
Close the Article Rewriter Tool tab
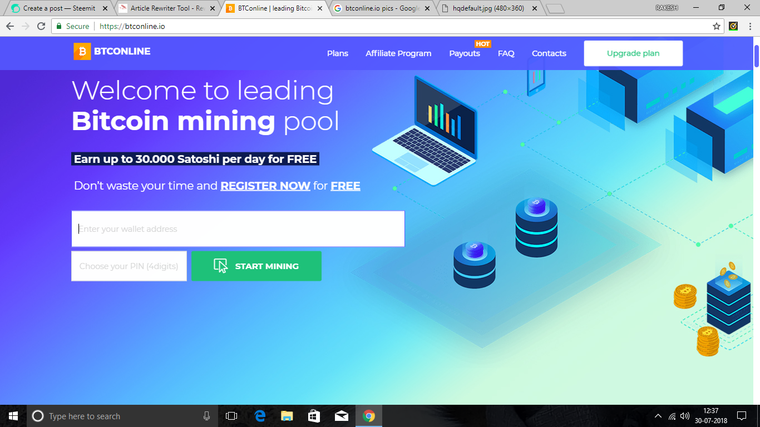click(213, 8)
